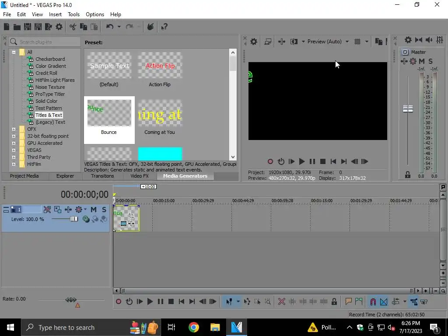Click the Master FX icon
This screenshot has width=448, height=336.
coord(404,61)
